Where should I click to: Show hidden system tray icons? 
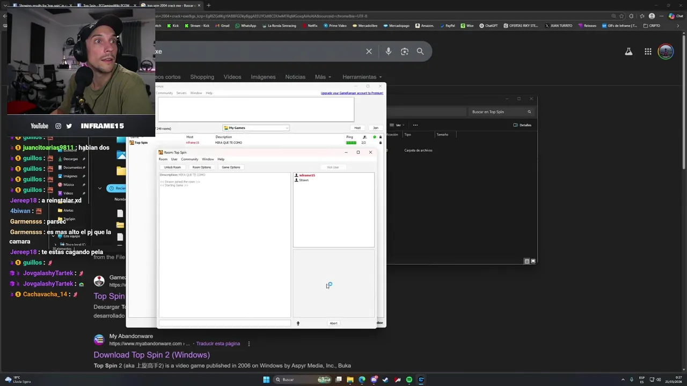click(x=623, y=380)
